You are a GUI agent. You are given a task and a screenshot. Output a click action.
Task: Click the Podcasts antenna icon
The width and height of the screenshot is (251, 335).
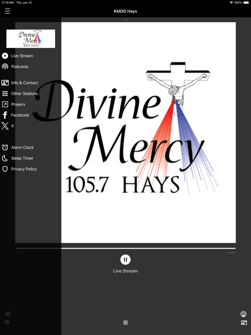coord(5,67)
